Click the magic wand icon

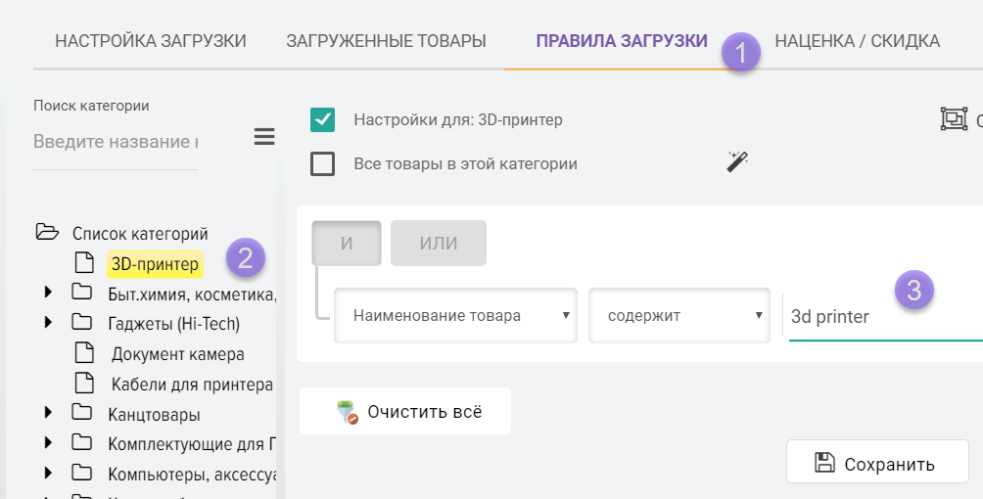tap(737, 162)
